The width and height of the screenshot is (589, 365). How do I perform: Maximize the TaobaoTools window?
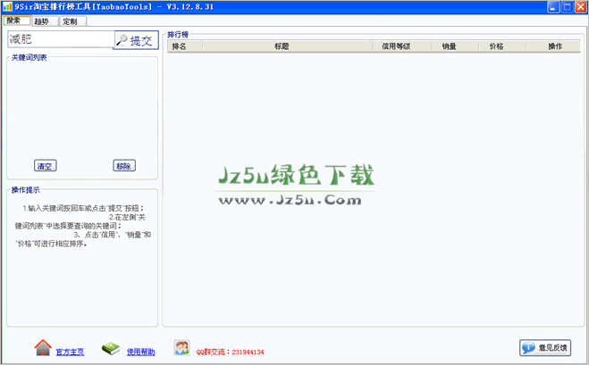tap(568, 7)
